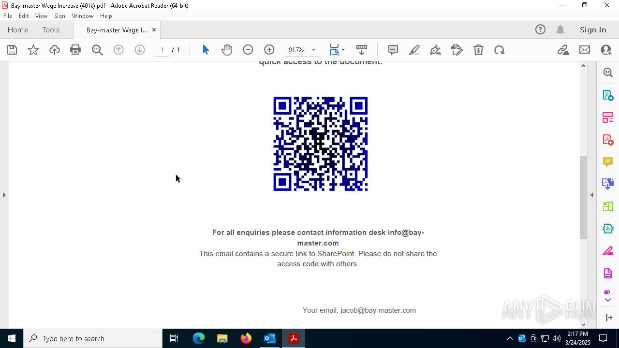Open the help question mark icon
Image resolution: width=619 pixels, height=348 pixels.
click(x=540, y=30)
